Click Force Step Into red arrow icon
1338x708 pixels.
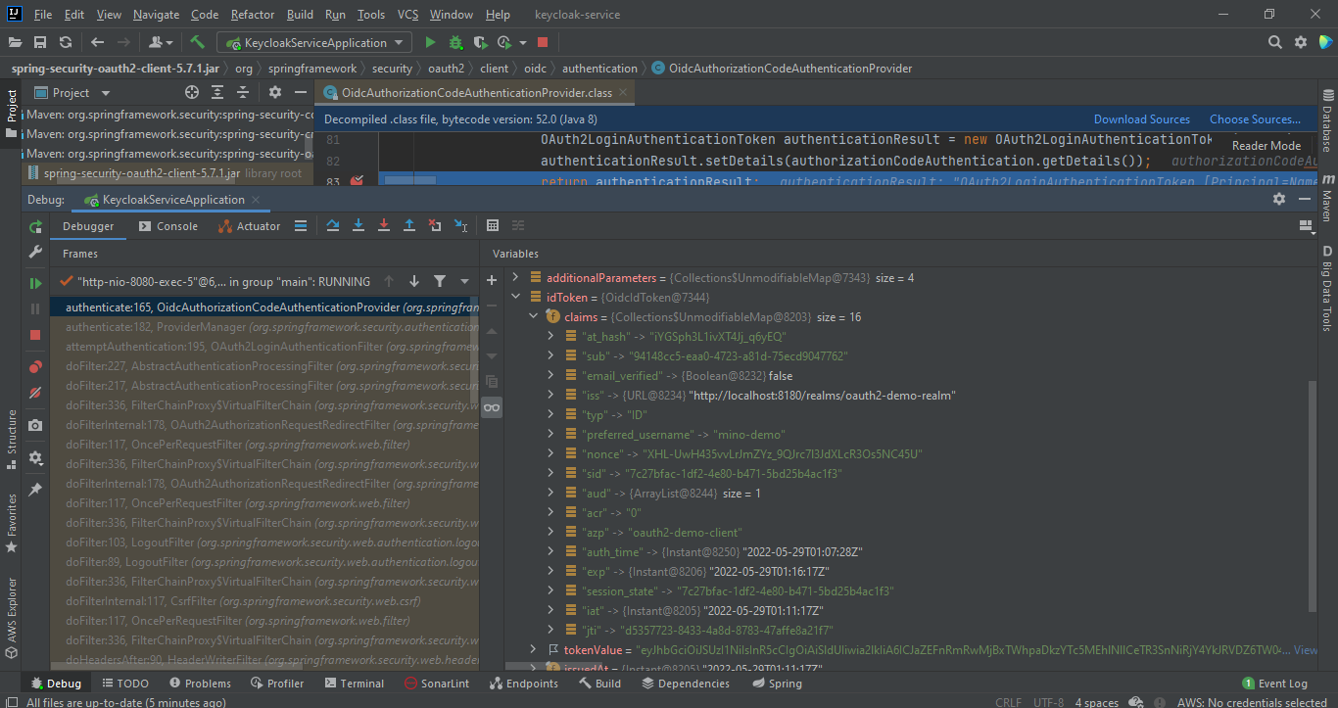384,225
